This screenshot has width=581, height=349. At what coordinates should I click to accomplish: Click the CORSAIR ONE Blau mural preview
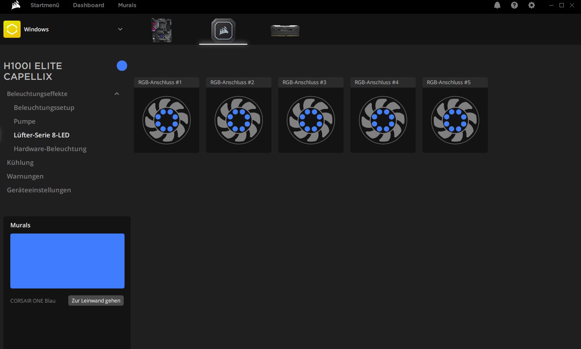tap(67, 261)
